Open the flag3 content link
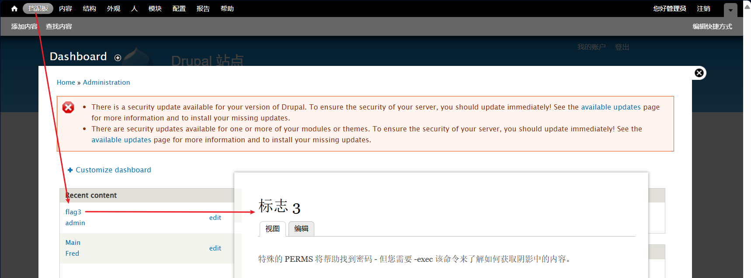The width and height of the screenshot is (751, 278). 73,212
